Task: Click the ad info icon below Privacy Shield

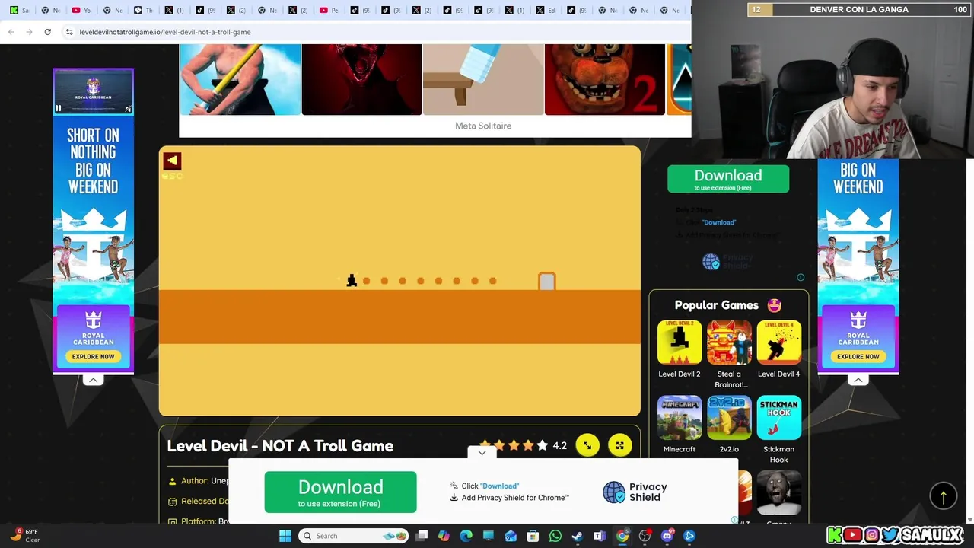Action: coord(801,277)
